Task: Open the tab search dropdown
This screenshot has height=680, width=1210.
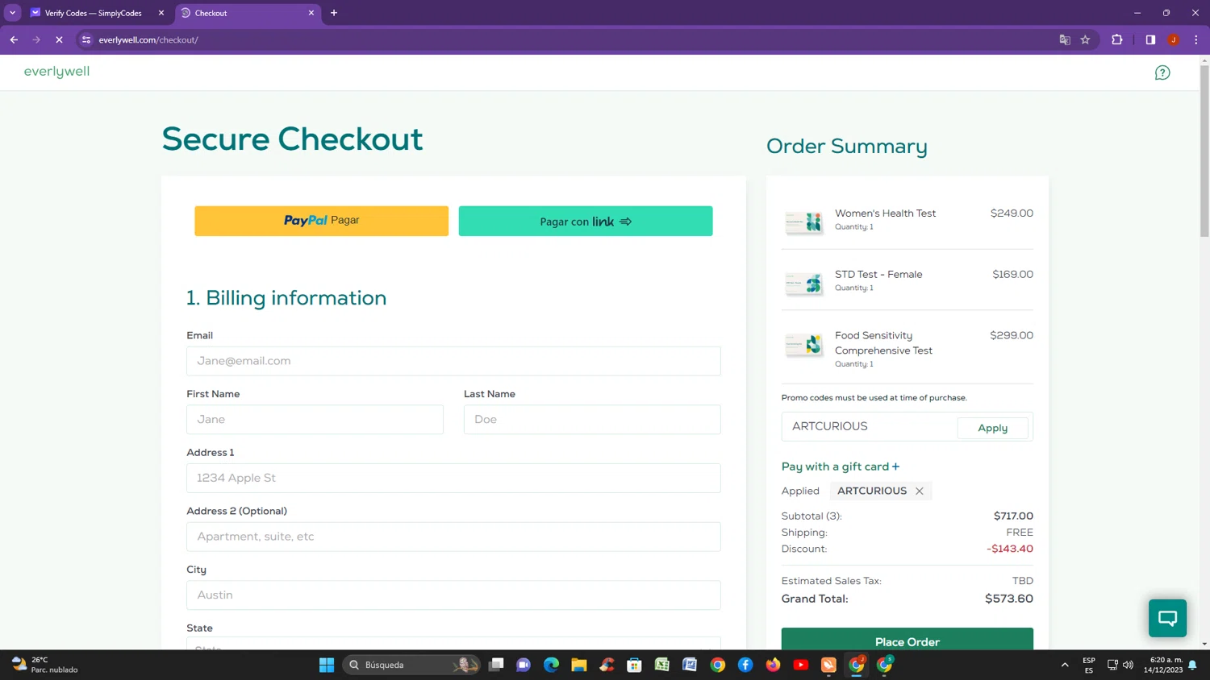Action: pyautogui.click(x=12, y=13)
